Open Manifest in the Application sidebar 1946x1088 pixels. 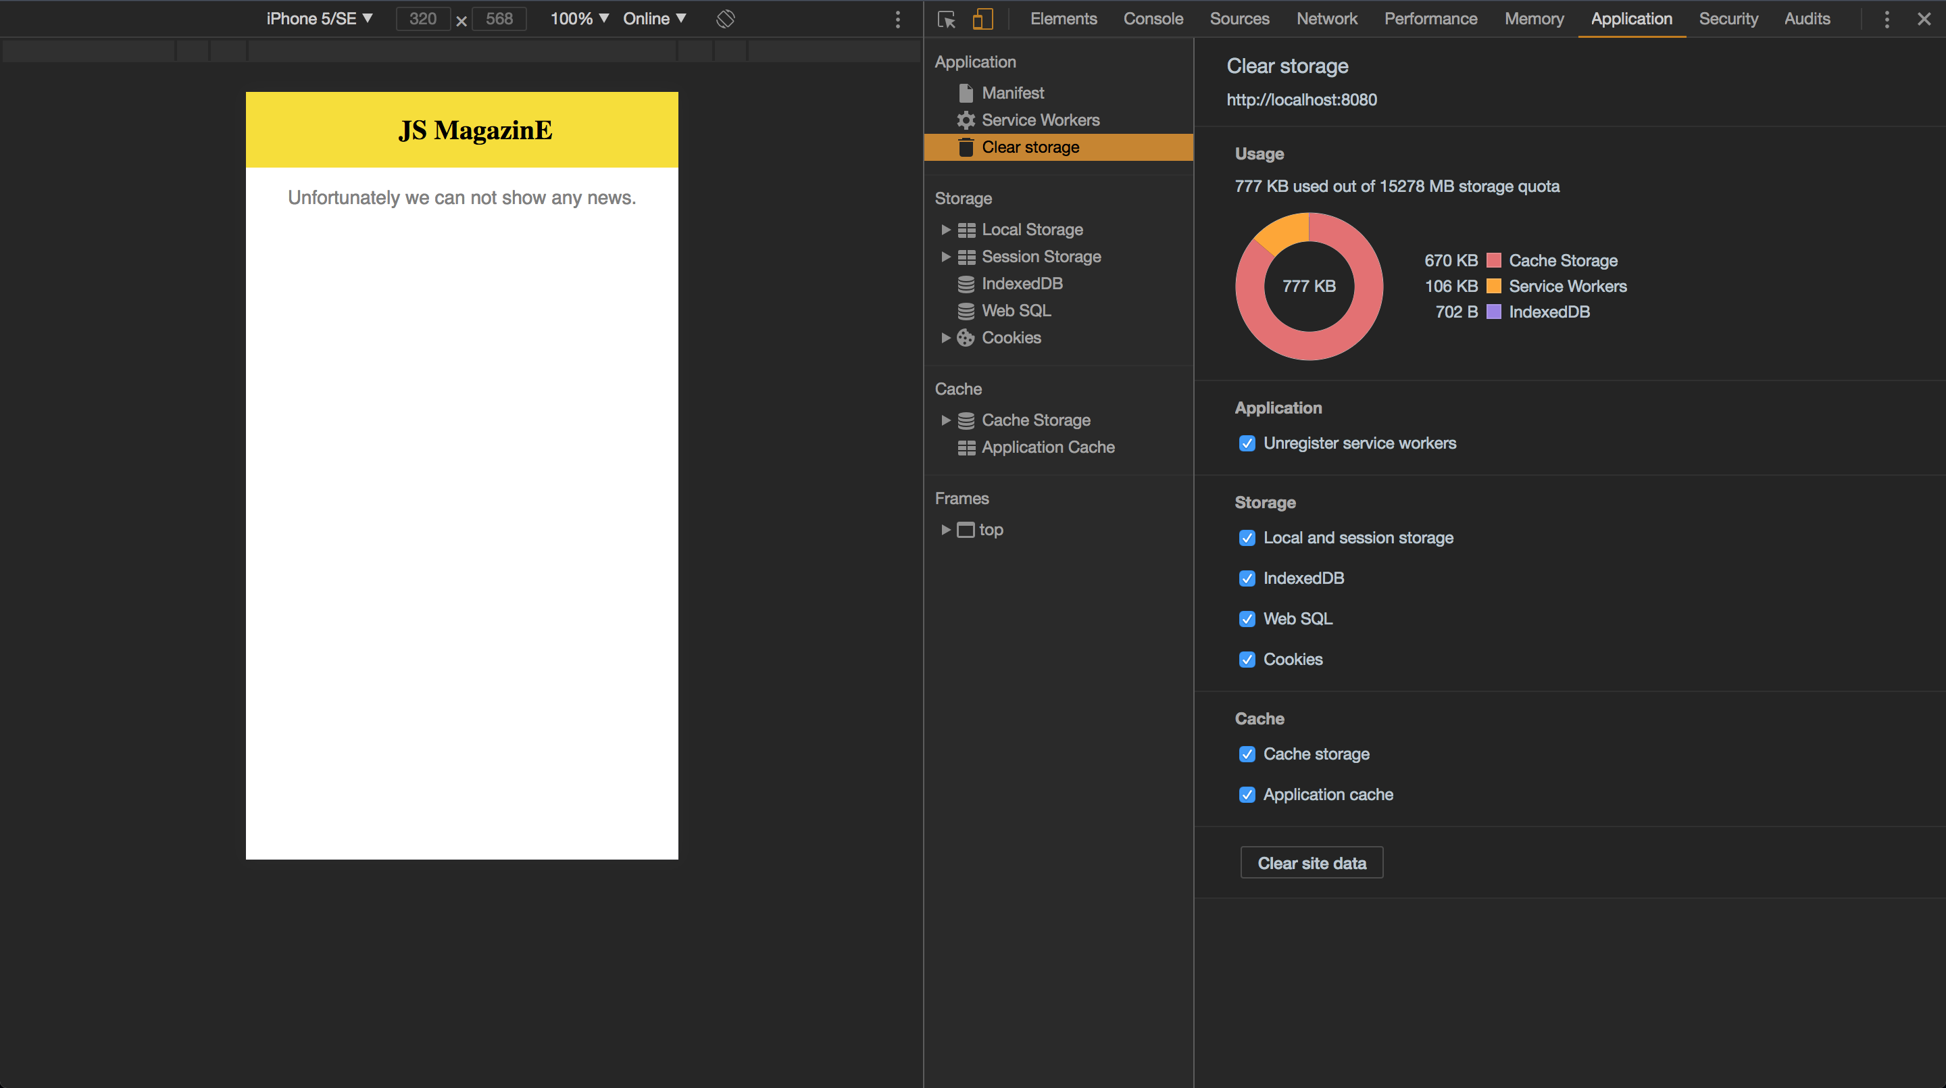tap(1013, 92)
